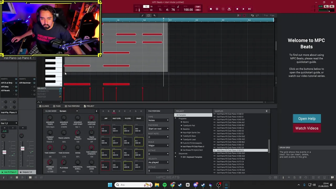Click the samples trash delete icon
Image resolution: width=336 pixels, height=189 pixels.
(x=266, y=111)
